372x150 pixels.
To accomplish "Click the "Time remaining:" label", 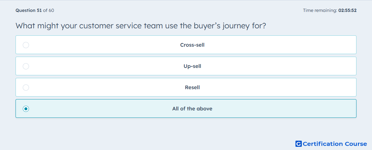I will pos(320,11).
